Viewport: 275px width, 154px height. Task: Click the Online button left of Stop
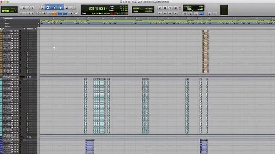click(159, 8)
